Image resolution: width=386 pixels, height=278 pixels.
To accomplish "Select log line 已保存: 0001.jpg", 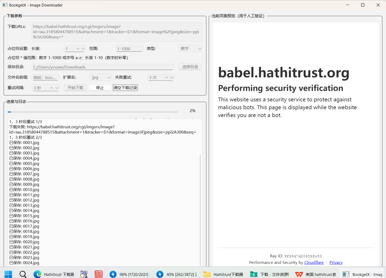I will tap(24, 143).
